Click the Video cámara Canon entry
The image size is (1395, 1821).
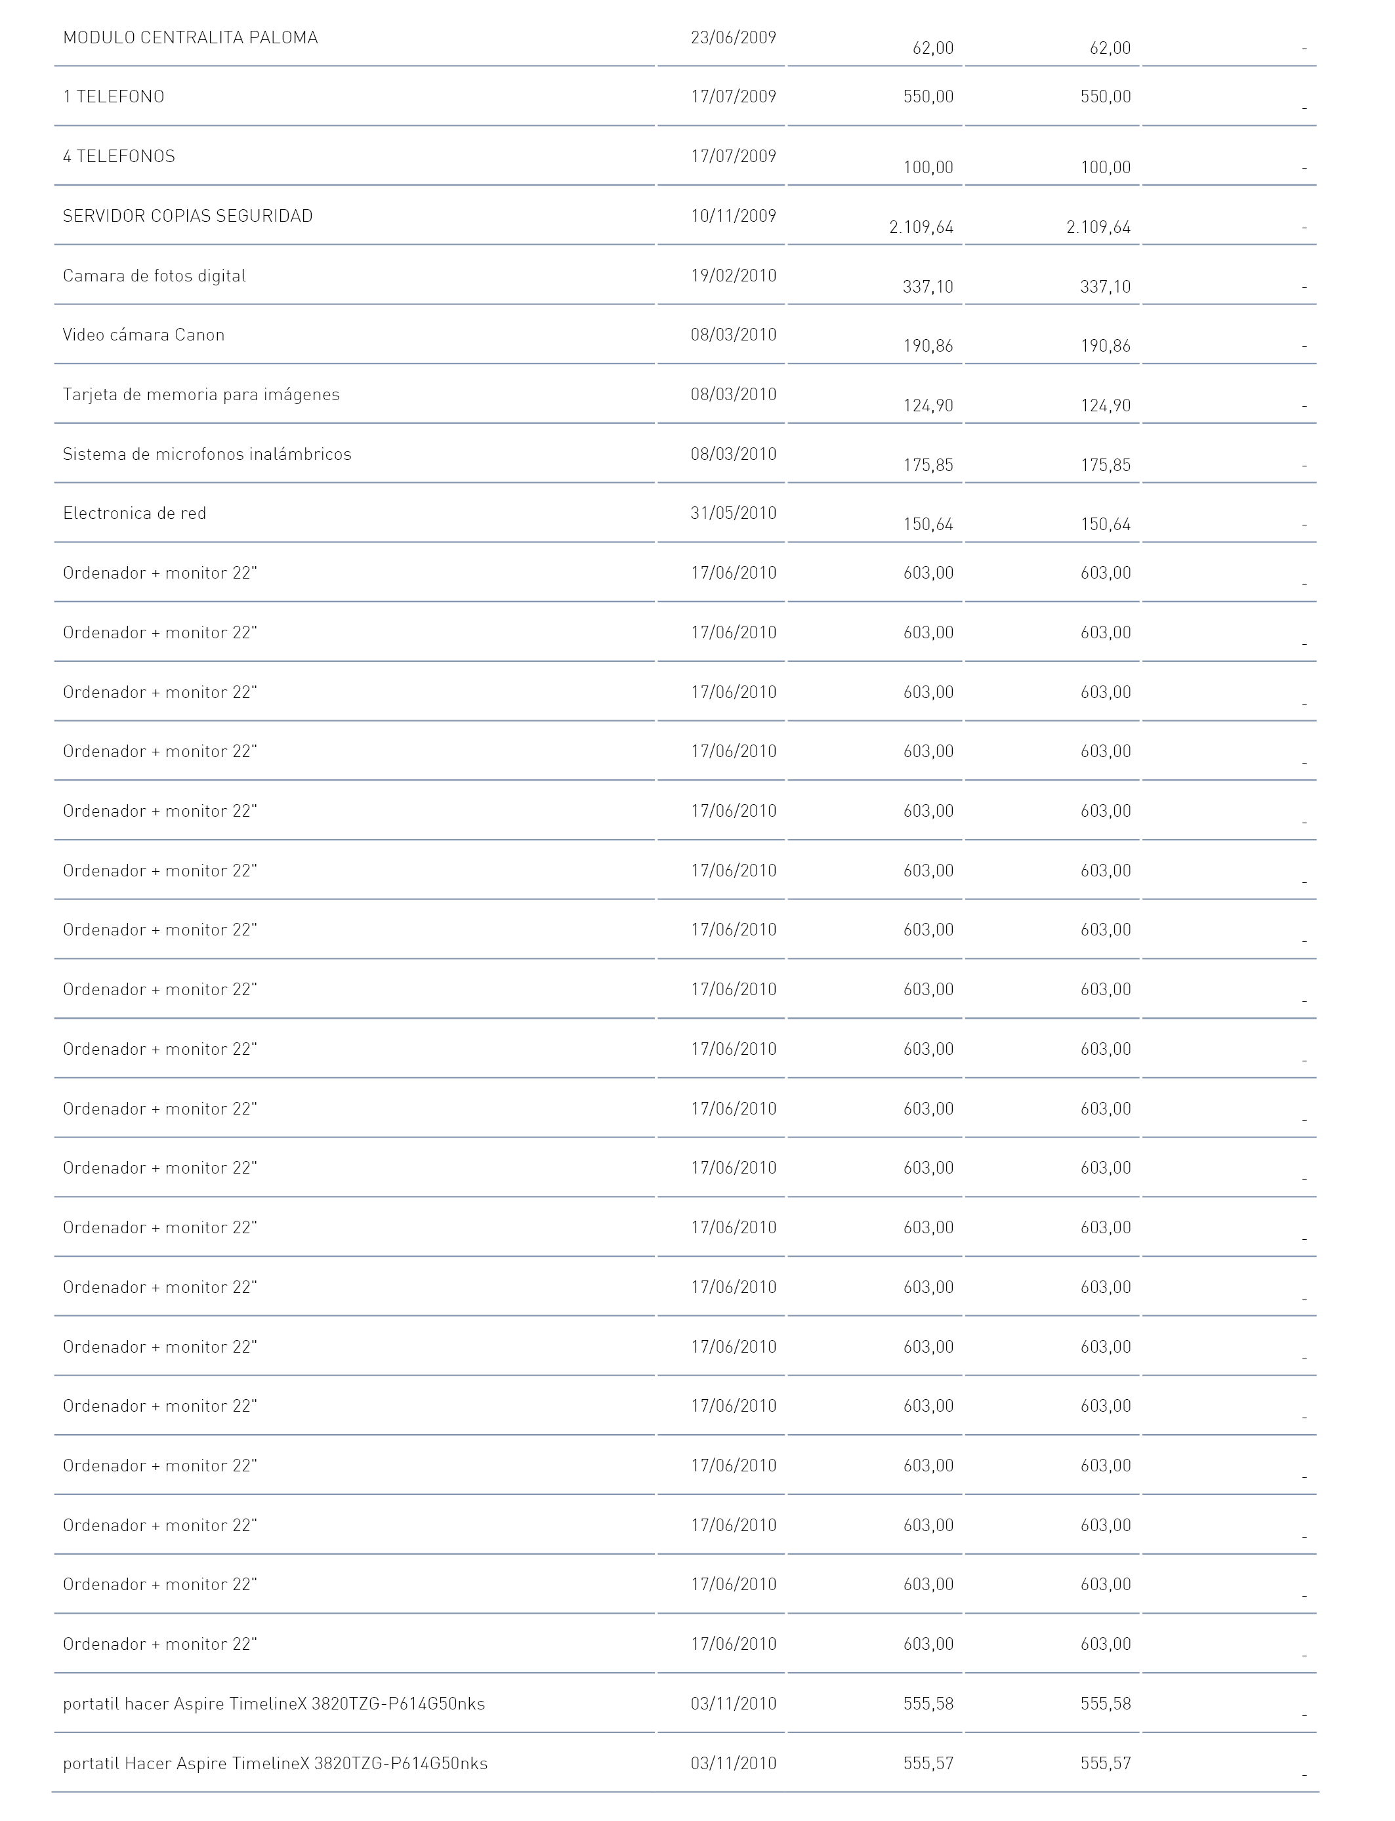click(x=144, y=335)
